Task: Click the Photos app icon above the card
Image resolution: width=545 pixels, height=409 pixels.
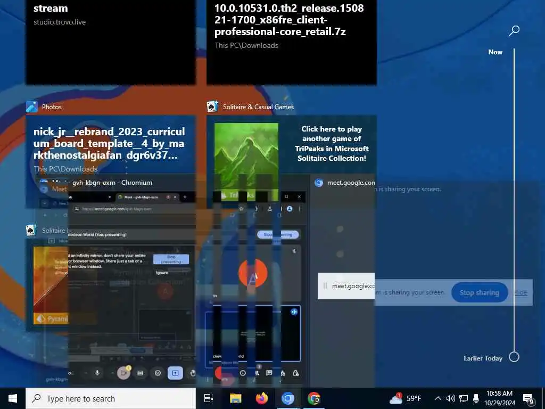Action: 31,107
